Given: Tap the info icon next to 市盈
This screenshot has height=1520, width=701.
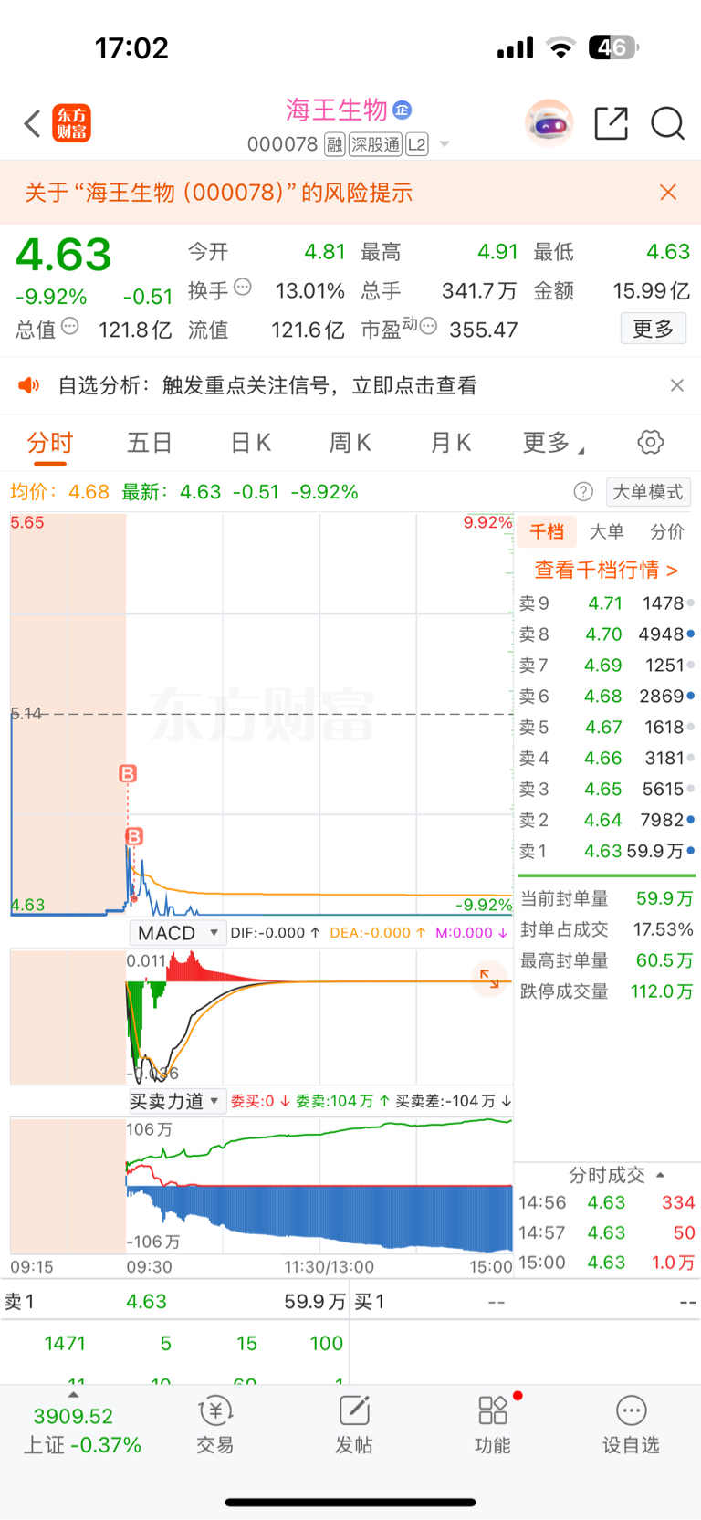Looking at the screenshot, I should pos(428,326).
